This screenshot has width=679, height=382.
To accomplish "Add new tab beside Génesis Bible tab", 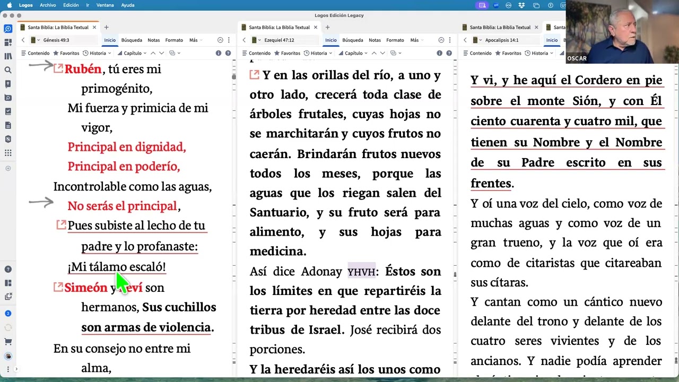I will tap(106, 27).
